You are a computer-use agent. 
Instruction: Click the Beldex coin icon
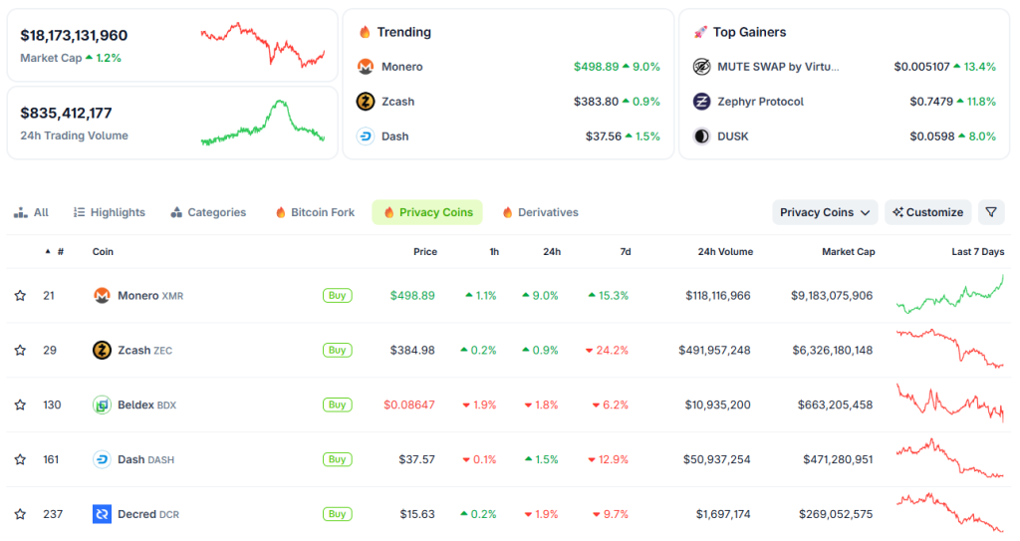pyautogui.click(x=102, y=405)
